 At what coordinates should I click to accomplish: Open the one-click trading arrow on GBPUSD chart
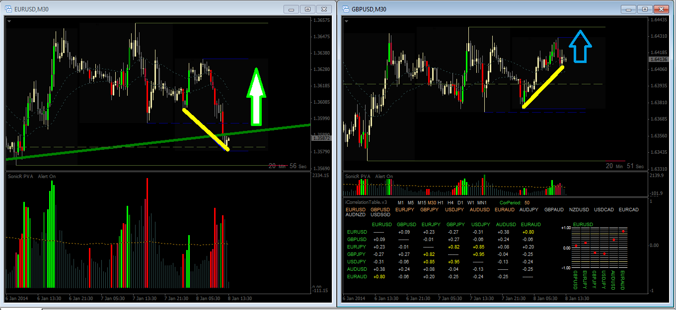point(347,21)
